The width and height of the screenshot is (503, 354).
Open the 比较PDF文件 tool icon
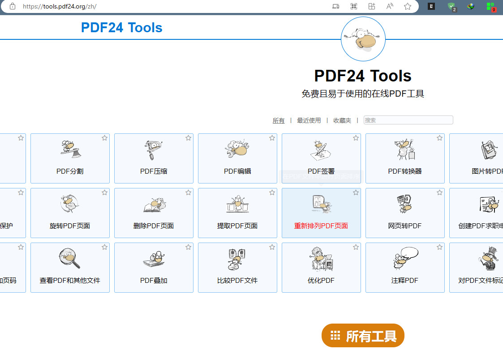pyautogui.click(x=237, y=259)
